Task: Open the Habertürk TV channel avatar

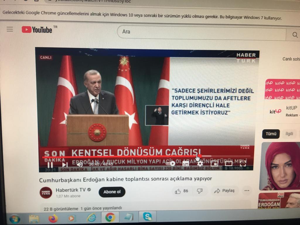Action: 46,192
